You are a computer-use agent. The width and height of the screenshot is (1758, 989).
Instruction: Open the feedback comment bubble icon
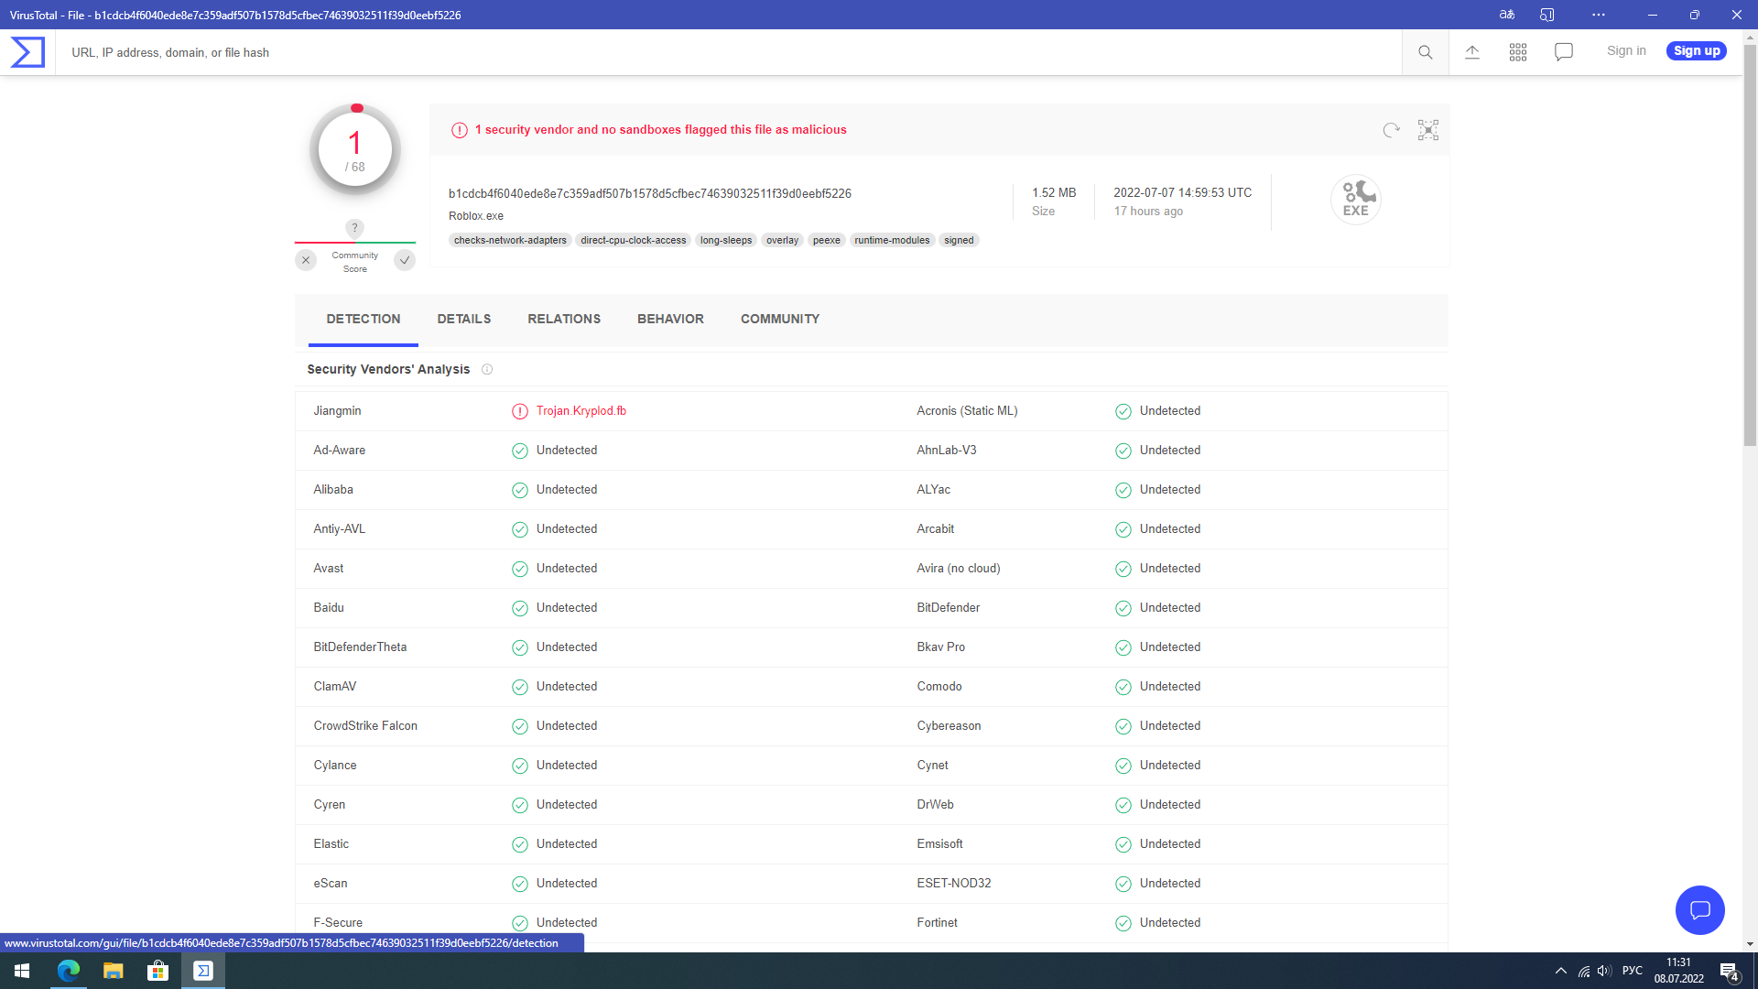pos(1563,52)
